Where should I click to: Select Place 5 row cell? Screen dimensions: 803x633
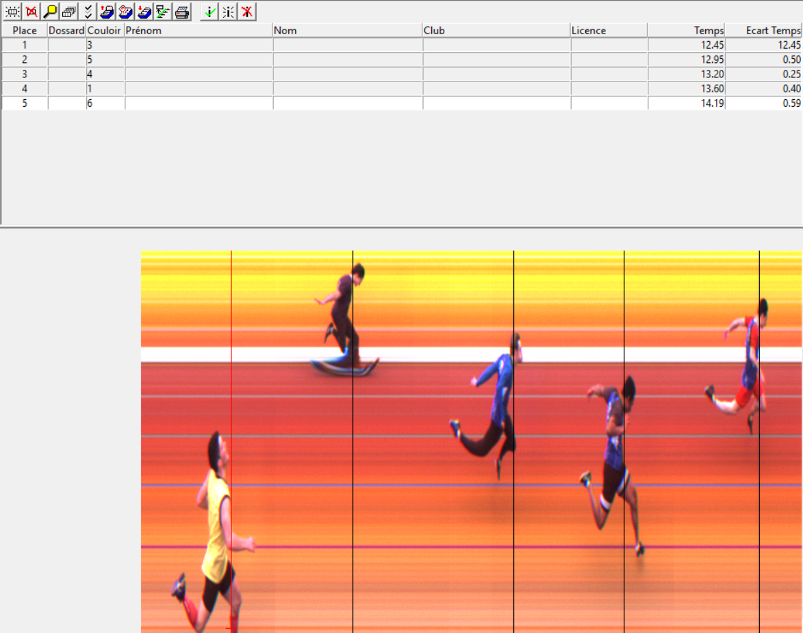coord(25,103)
